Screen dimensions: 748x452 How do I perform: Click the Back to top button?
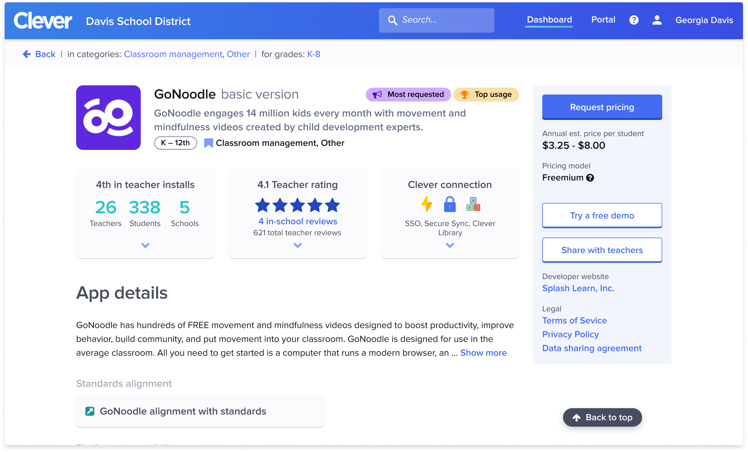click(x=602, y=417)
